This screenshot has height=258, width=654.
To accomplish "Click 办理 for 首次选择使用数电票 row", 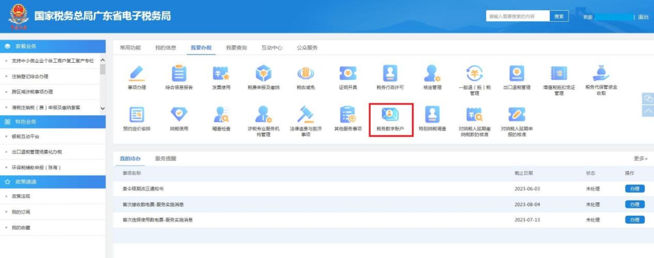I will tap(635, 220).
